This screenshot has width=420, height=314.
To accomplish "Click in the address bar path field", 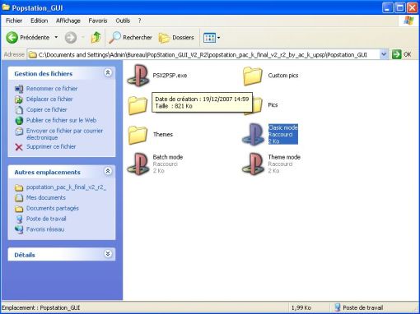I will point(203,54).
